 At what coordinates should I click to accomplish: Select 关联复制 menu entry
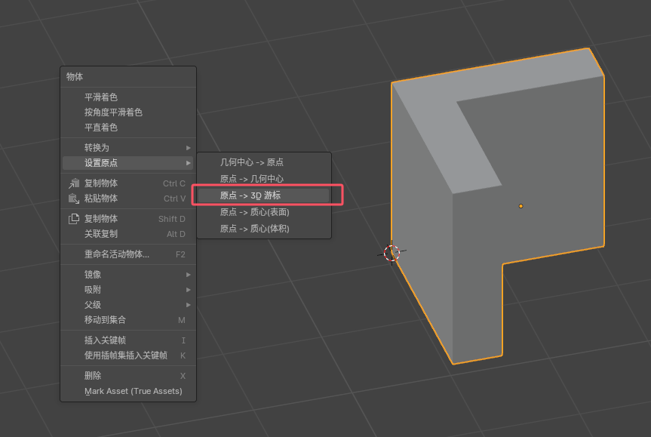pos(128,234)
